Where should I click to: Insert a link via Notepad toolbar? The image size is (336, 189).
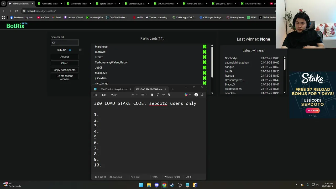pos(163,95)
